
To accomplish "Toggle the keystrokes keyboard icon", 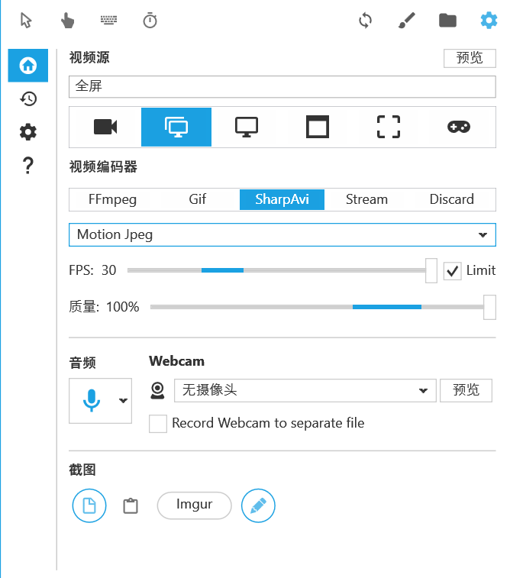I will tap(109, 21).
